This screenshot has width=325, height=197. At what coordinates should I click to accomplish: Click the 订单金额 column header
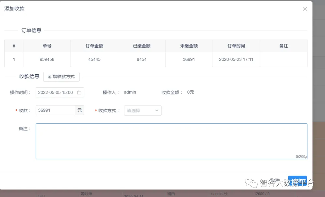coord(94,46)
